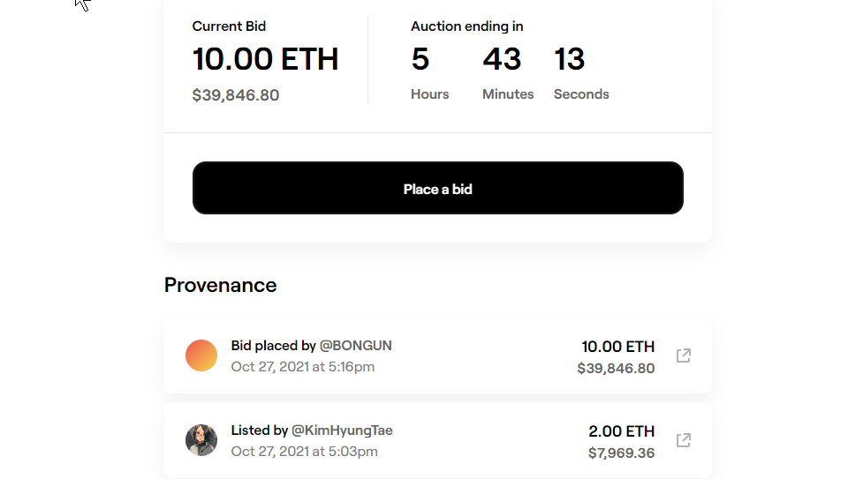The image size is (848, 479).
Task: Click the Oct 27, 2021 5:16pm bid timestamp
Action: pos(303,366)
